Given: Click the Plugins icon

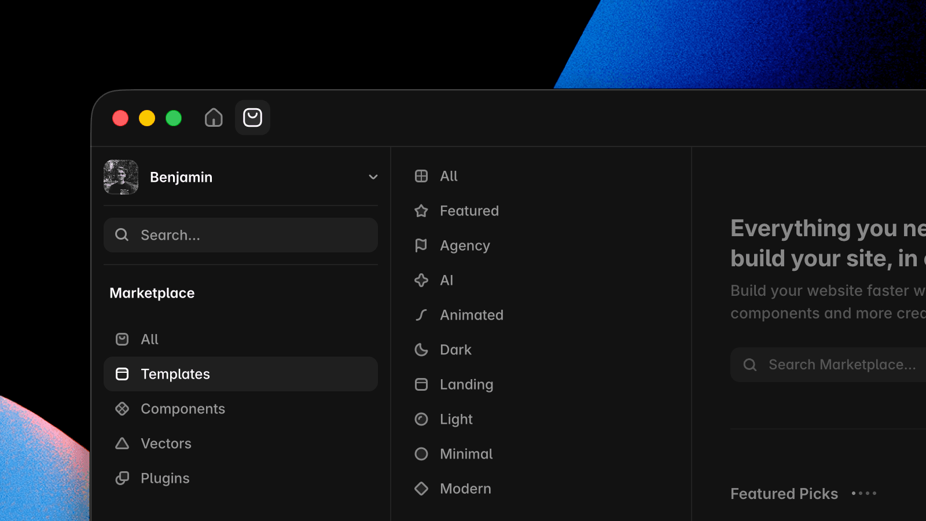Looking at the screenshot, I should [x=122, y=478].
